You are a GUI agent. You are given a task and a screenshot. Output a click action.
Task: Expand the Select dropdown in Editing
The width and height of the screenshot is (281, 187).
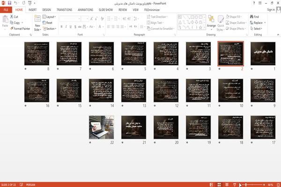click(x=257, y=29)
